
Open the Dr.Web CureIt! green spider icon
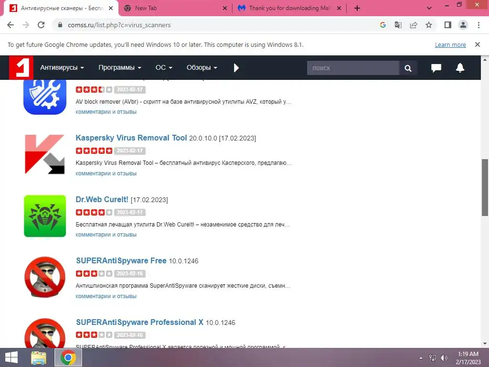coord(45,216)
